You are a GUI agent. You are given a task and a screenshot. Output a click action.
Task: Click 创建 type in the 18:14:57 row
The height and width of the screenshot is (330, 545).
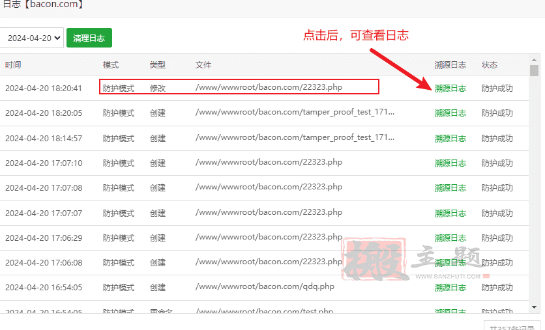pos(158,139)
